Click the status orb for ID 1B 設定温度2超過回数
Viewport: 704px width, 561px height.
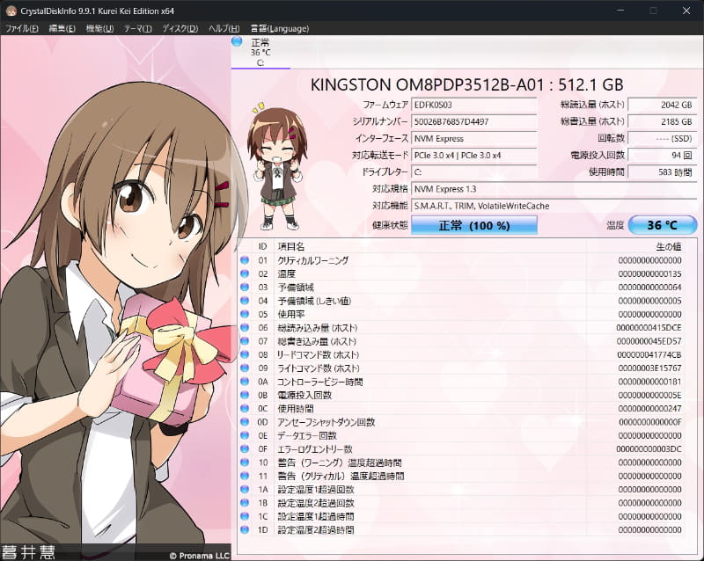[x=245, y=502]
